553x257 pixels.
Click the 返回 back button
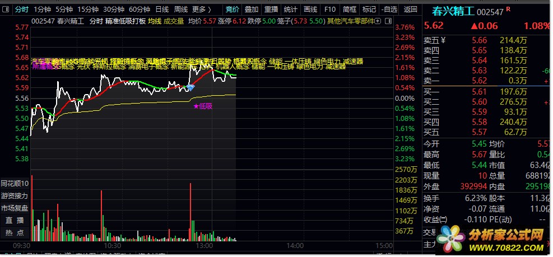(x=410, y=10)
